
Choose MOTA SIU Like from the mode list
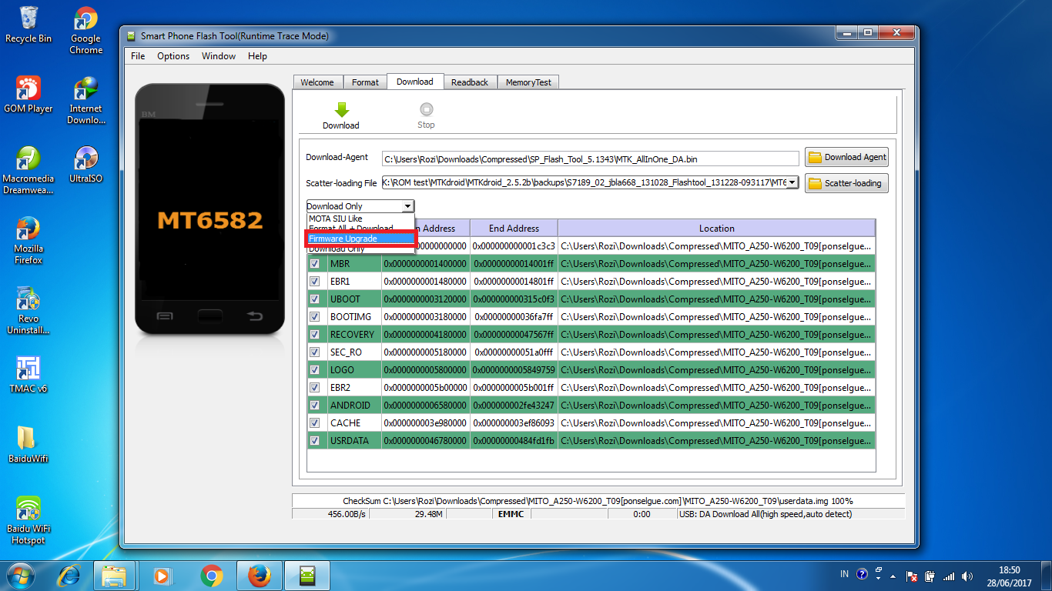click(x=360, y=219)
